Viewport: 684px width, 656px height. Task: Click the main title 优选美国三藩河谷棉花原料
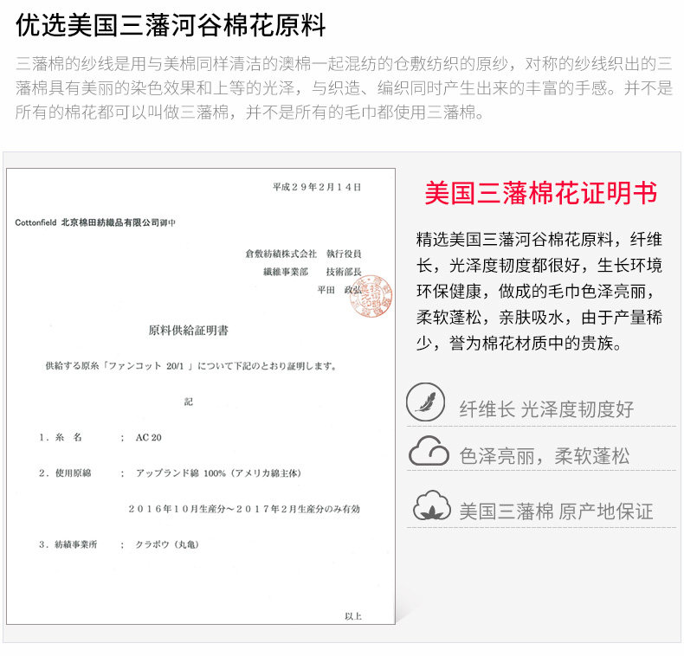click(171, 25)
